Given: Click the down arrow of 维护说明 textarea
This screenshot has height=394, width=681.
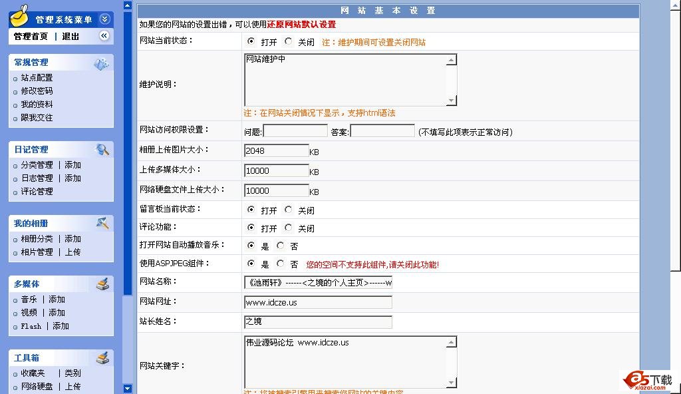Looking at the screenshot, I should point(452,100).
